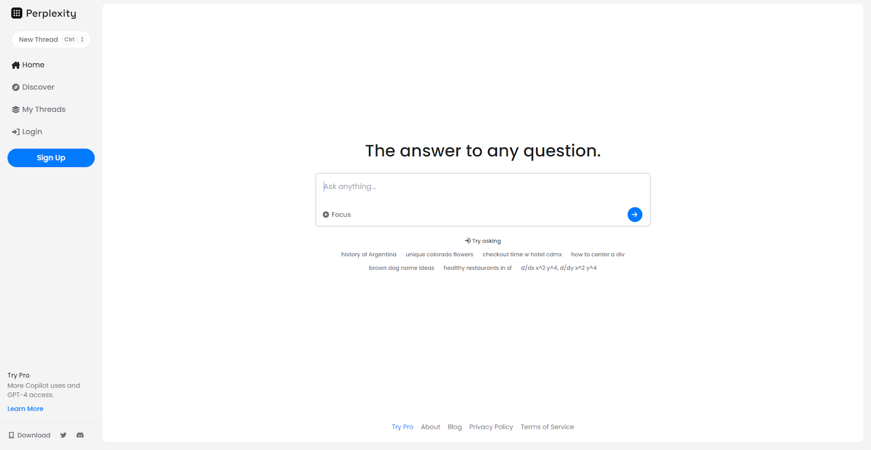Open the Learn More link under Try Pro
Image resolution: width=871 pixels, height=450 pixels.
[25, 408]
